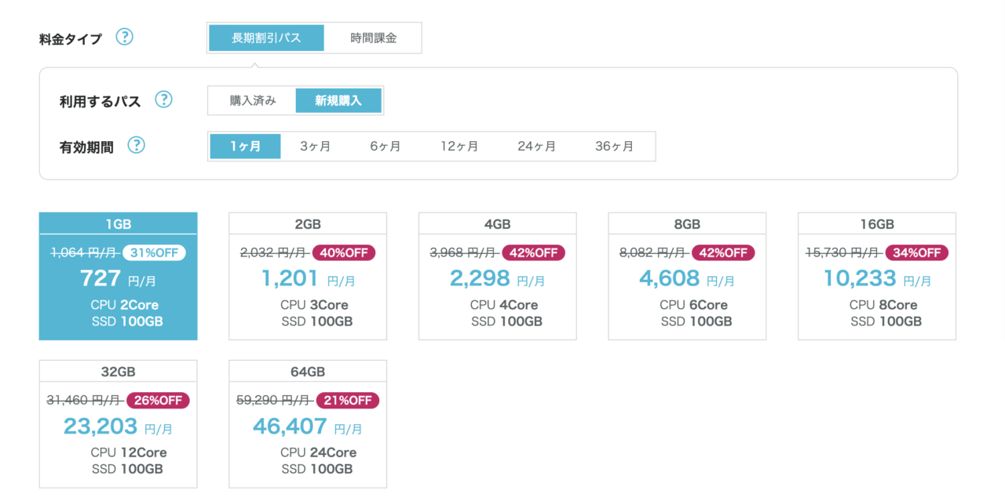Screen dimensions: 1005x501
Task: Select the 4GB plan card
Action: 497,276
